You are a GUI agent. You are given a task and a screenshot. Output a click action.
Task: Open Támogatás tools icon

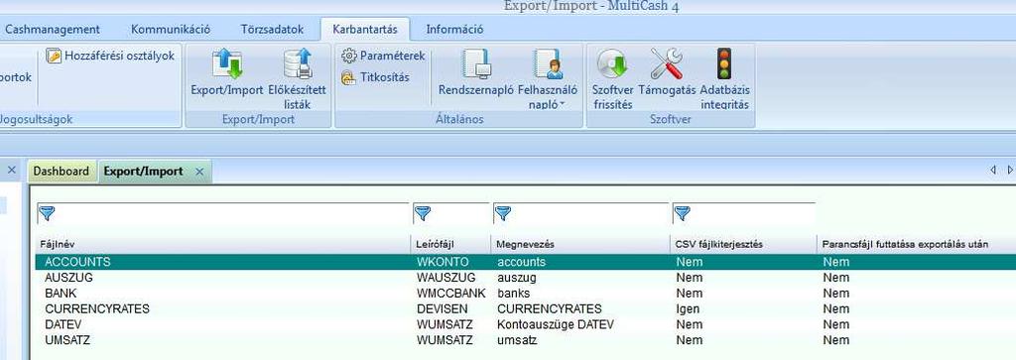pos(667,64)
